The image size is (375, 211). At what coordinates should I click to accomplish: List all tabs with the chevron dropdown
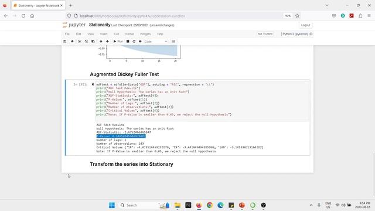(327, 5)
